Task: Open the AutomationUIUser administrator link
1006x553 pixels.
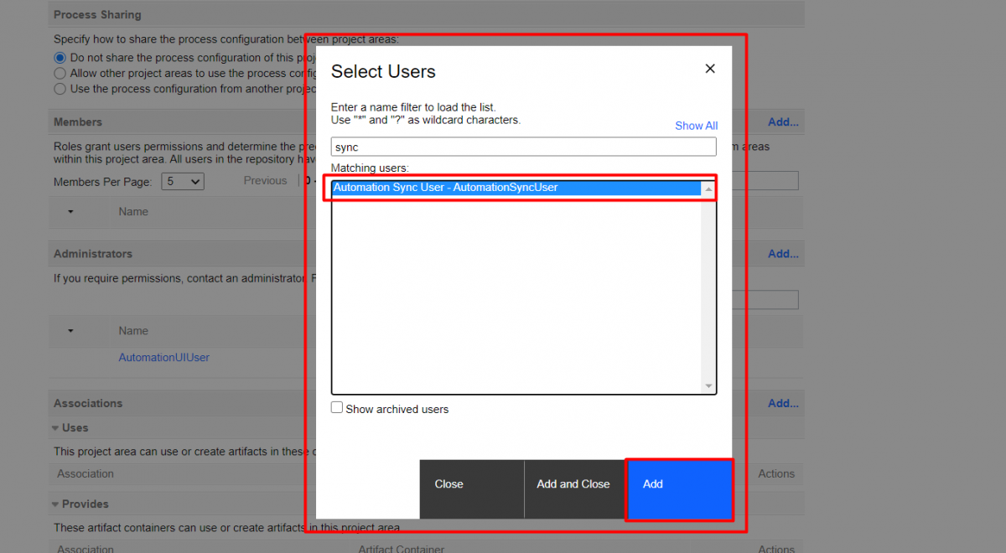Action: click(163, 358)
